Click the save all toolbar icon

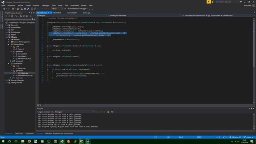click(x=28, y=9)
